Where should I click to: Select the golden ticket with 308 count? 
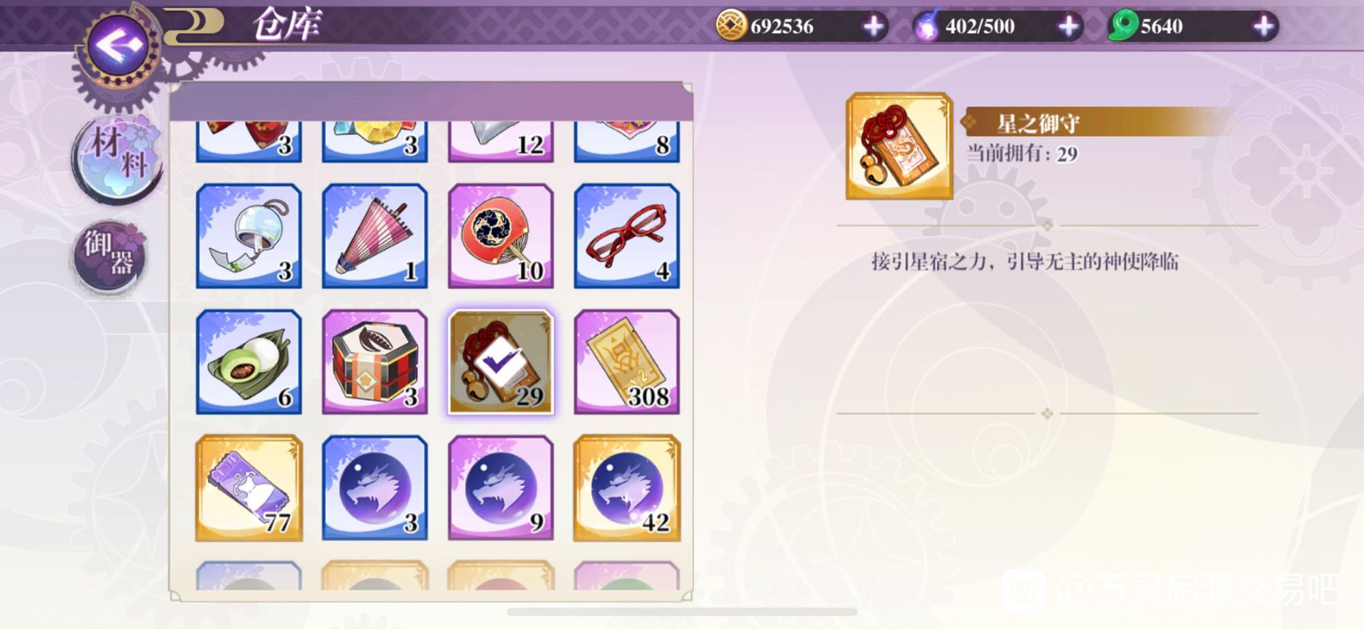(627, 362)
